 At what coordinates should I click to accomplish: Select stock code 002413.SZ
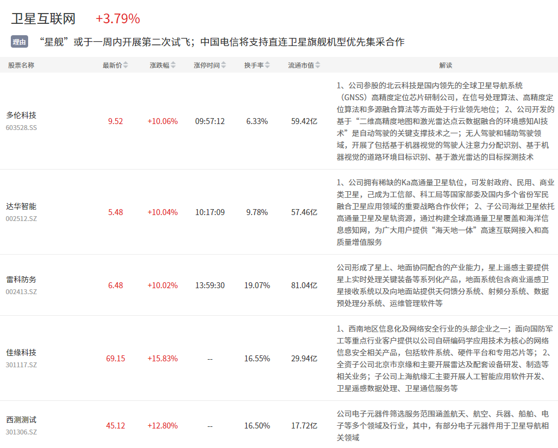[21, 291]
